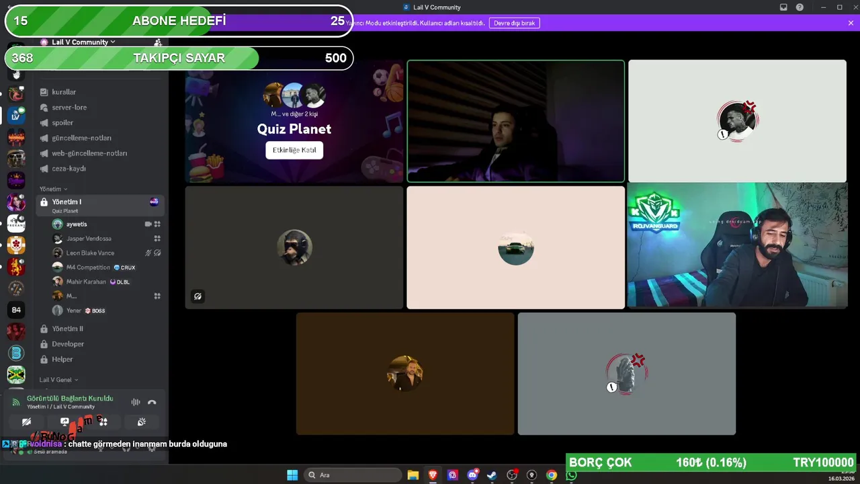Focus the monkey avatar participant tile
Screen dimensions: 860x484
tap(294, 247)
